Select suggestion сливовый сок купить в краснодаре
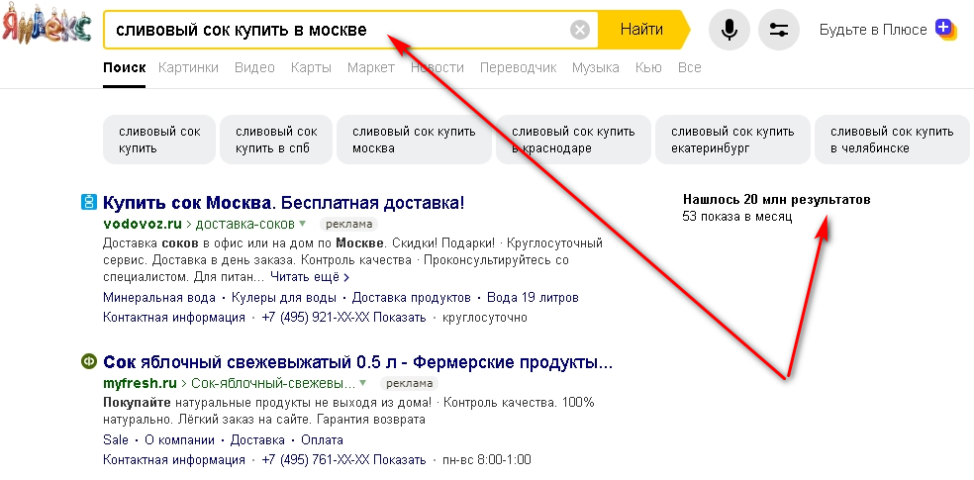The image size is (974, 480). pyautogui.click(x=573, y=140)
